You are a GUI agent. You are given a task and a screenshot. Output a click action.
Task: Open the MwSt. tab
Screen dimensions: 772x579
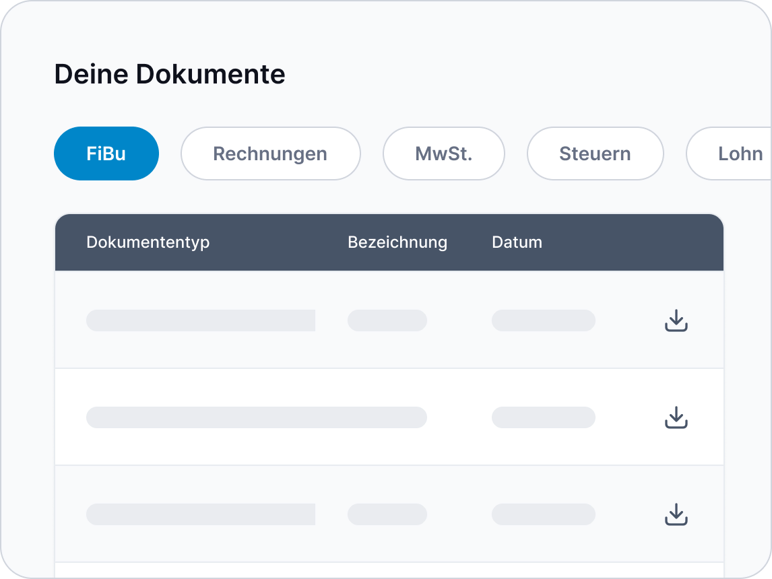(444, 154)
